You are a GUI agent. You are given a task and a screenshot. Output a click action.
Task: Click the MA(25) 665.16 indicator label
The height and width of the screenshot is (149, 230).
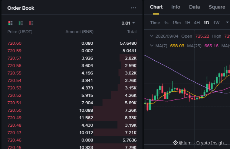(203, 46)
